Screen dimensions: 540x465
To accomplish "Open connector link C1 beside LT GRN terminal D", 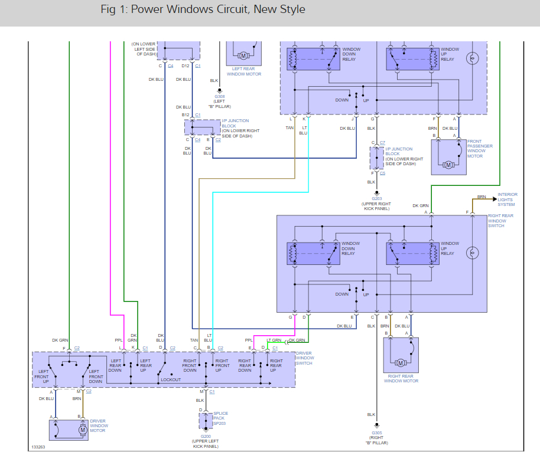I will pyautogui.click(x=275, y=348).
